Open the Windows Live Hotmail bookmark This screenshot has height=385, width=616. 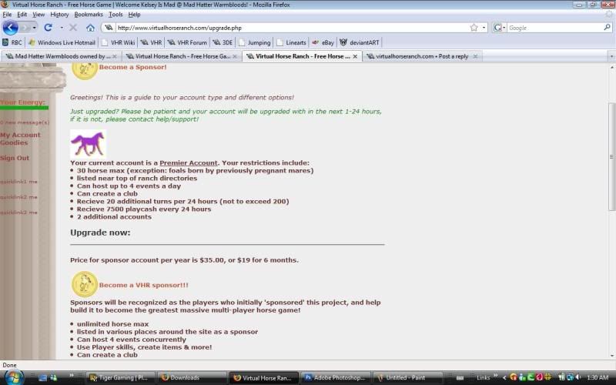62,42
